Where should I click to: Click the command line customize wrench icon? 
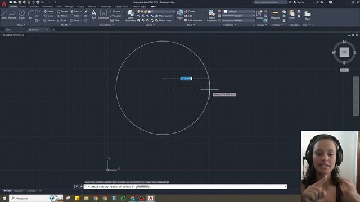coord(81,187)
